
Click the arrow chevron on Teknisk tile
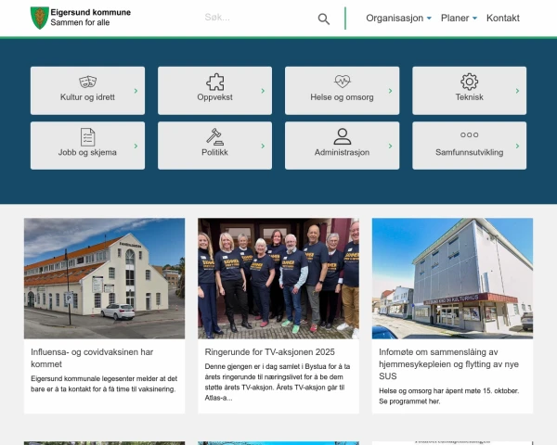click(518, 91)
